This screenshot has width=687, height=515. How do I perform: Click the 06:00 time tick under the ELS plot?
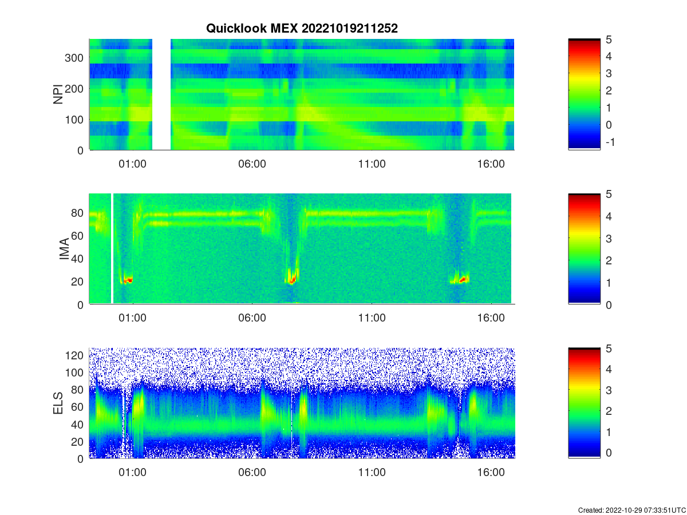(x=252, y=473)
